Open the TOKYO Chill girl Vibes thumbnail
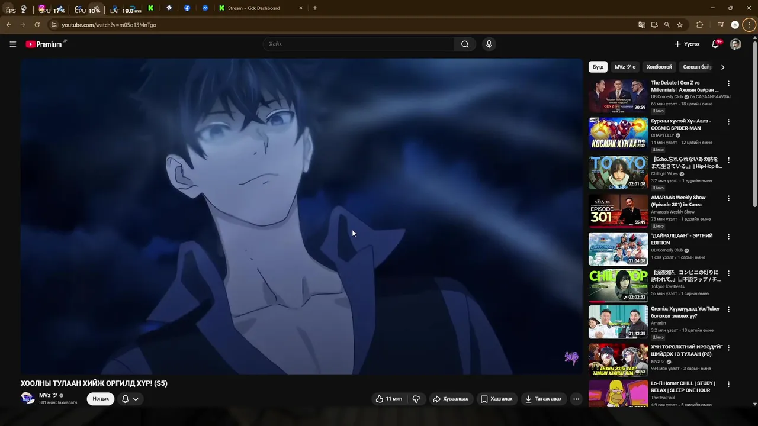 (618, 172)
